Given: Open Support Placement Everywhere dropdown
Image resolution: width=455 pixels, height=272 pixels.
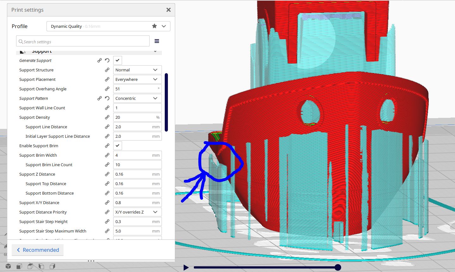Looking at the screenshot, I should 137,79.
